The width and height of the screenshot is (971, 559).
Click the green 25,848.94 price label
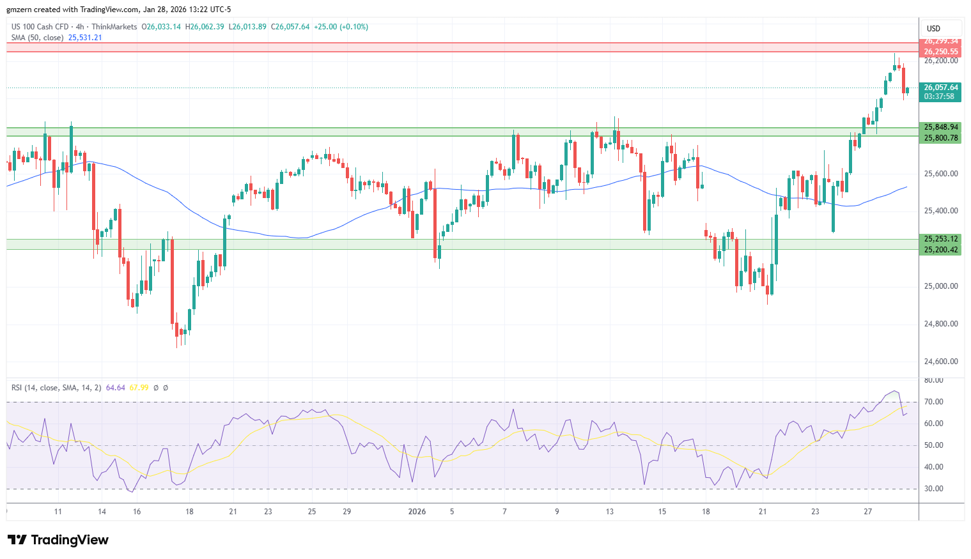(x=940, y=127)
